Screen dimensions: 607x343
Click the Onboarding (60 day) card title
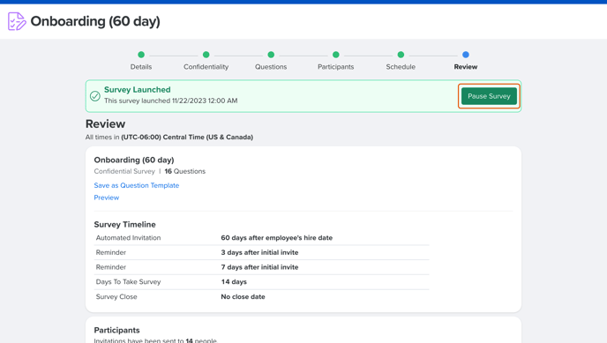134,160
